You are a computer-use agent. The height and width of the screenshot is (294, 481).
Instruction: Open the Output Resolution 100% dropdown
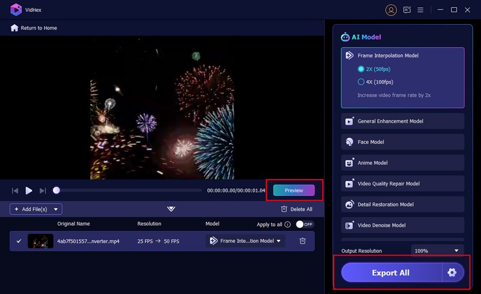click(x=438, y=250)
